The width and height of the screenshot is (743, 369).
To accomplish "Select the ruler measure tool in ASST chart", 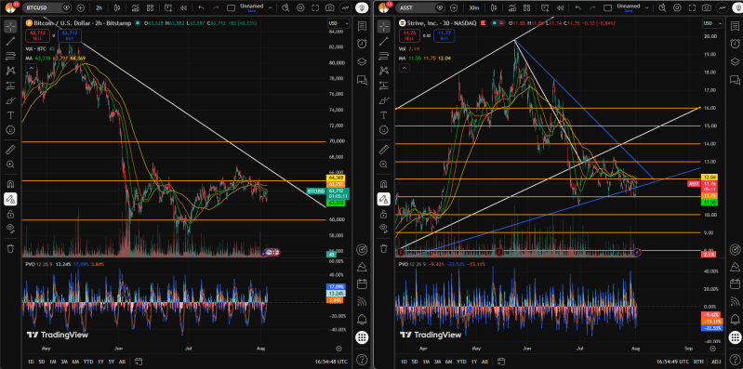I will (x=384, y=151).
